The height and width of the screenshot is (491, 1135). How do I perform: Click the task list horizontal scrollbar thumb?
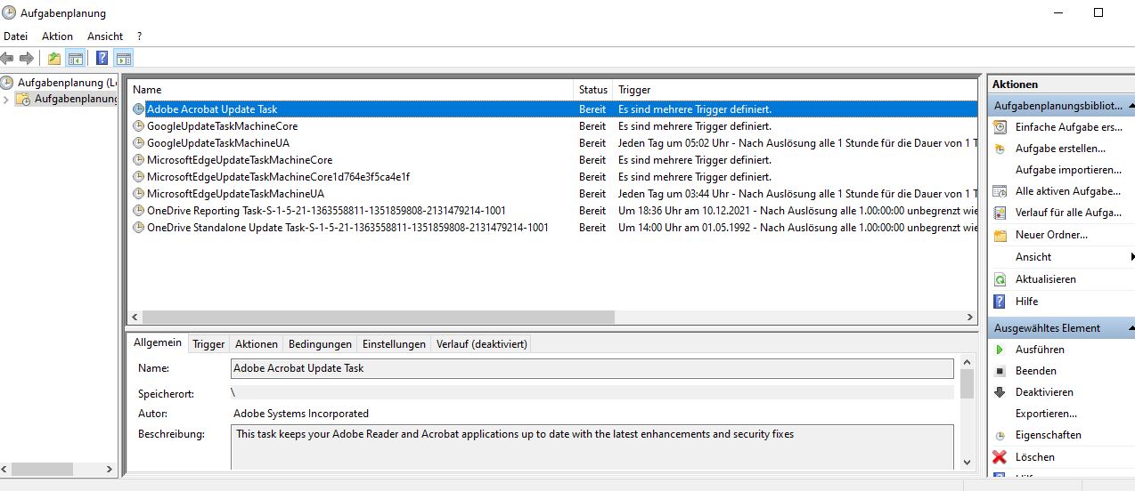(378, 318)
